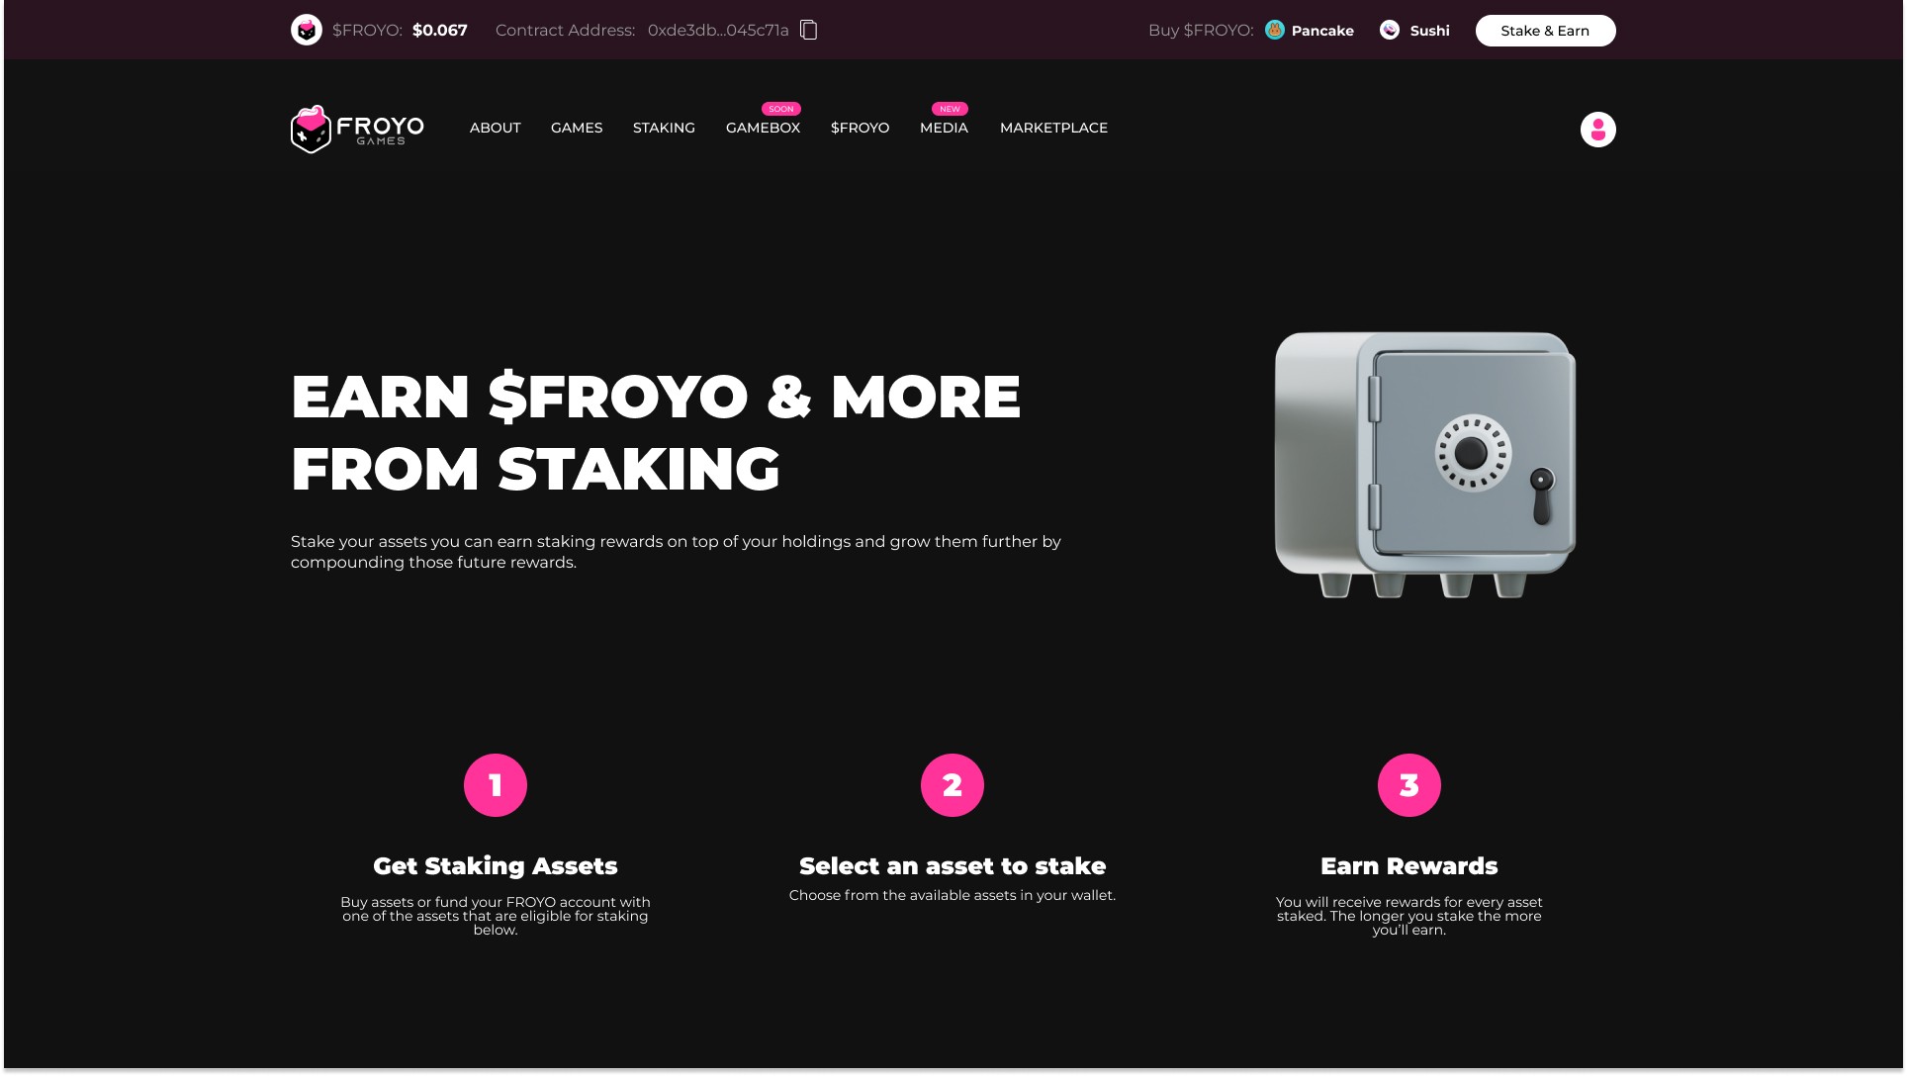The image size is (1907, 1076).
Task: Open the ABOUT menu item
Action: pos(495,128)
